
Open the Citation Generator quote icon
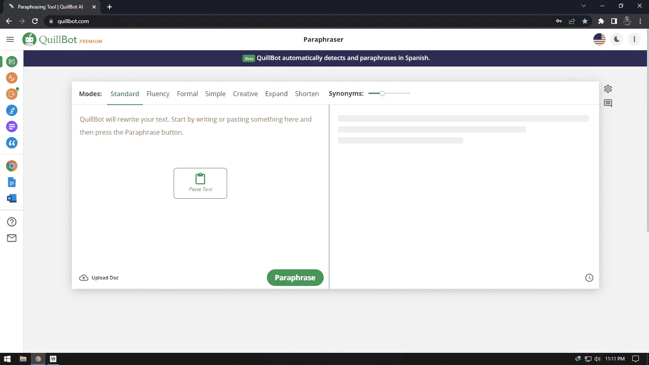tap(12, 143)
